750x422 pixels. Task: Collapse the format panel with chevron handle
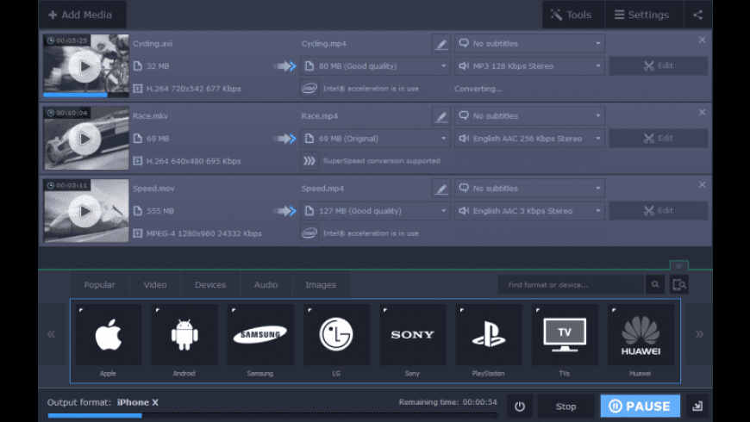click(x=678, y=266)
